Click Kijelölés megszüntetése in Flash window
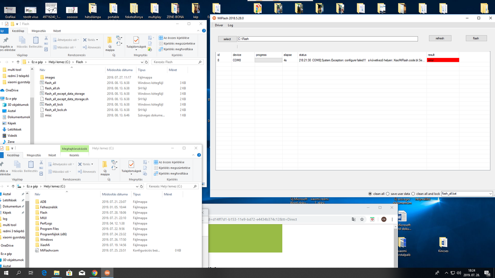 pyautogui.click(x=176, y=44)
